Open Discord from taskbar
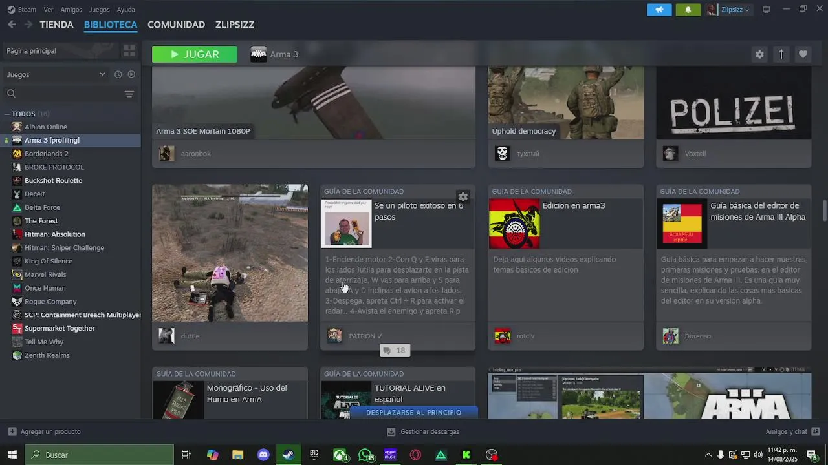Screen dimensions: 828x465 tap(263, 455)
